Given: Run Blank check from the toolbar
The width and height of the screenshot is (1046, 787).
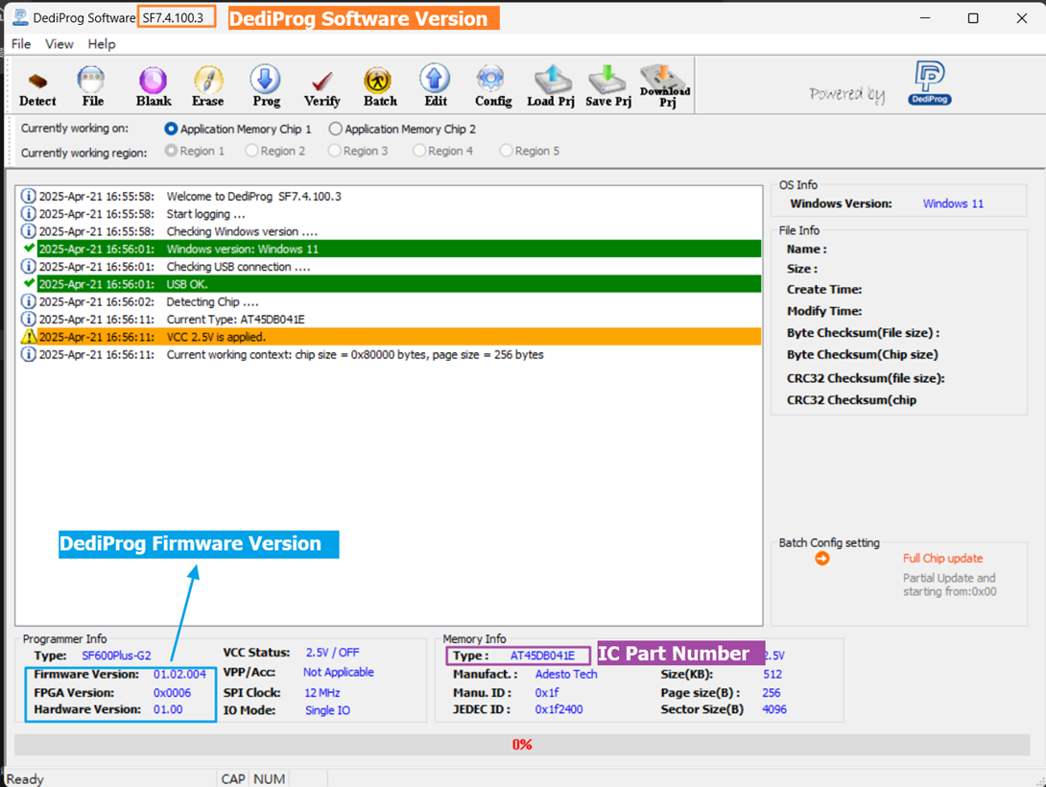Looking at the screenshot, I should pyautogui.click(x=154, y=86).
